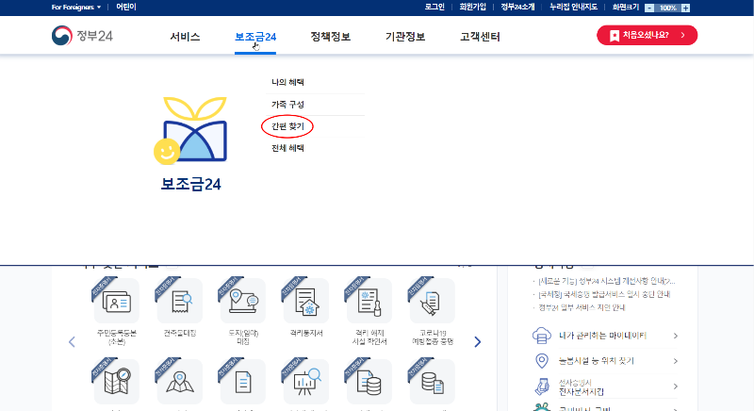754x411 pixels.
Task: Select 전체 혜택 submenu item
Action: click(x=287, y=148)
